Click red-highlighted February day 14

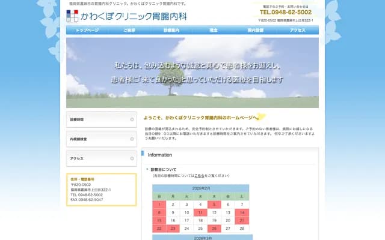click(242, 212)
